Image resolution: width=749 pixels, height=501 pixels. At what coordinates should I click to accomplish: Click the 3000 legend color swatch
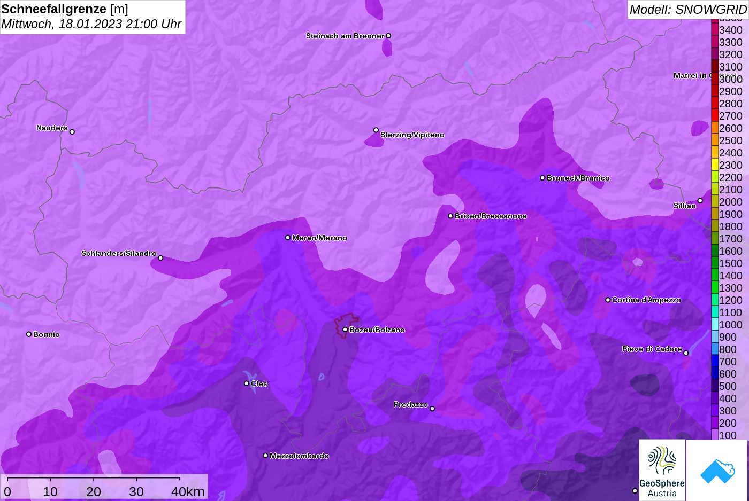715,78
